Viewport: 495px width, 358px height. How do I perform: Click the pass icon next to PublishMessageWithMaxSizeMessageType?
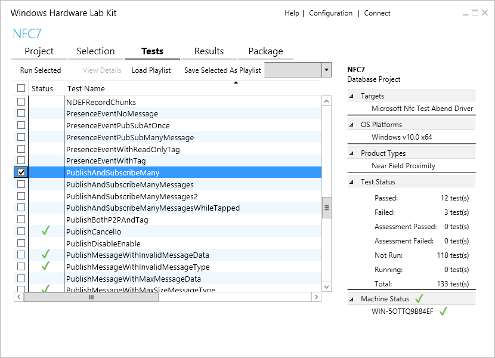click(x=46, y=289)
